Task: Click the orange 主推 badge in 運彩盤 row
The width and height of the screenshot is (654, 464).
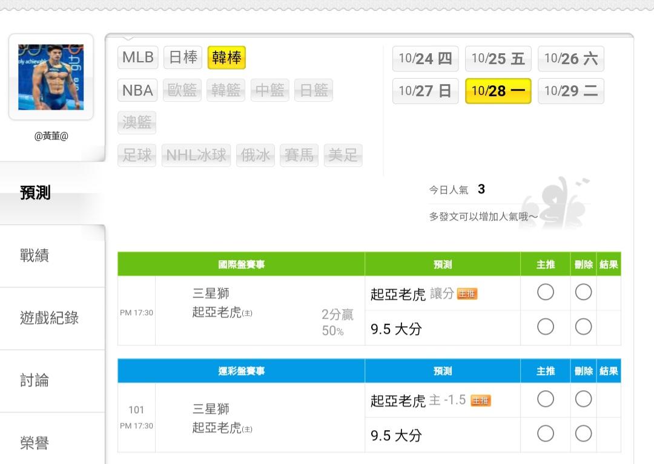Action: (x=480, y=400)
